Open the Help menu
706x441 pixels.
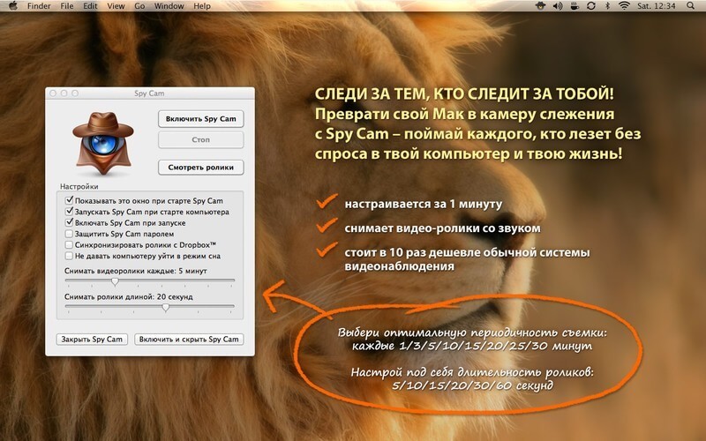202,6
